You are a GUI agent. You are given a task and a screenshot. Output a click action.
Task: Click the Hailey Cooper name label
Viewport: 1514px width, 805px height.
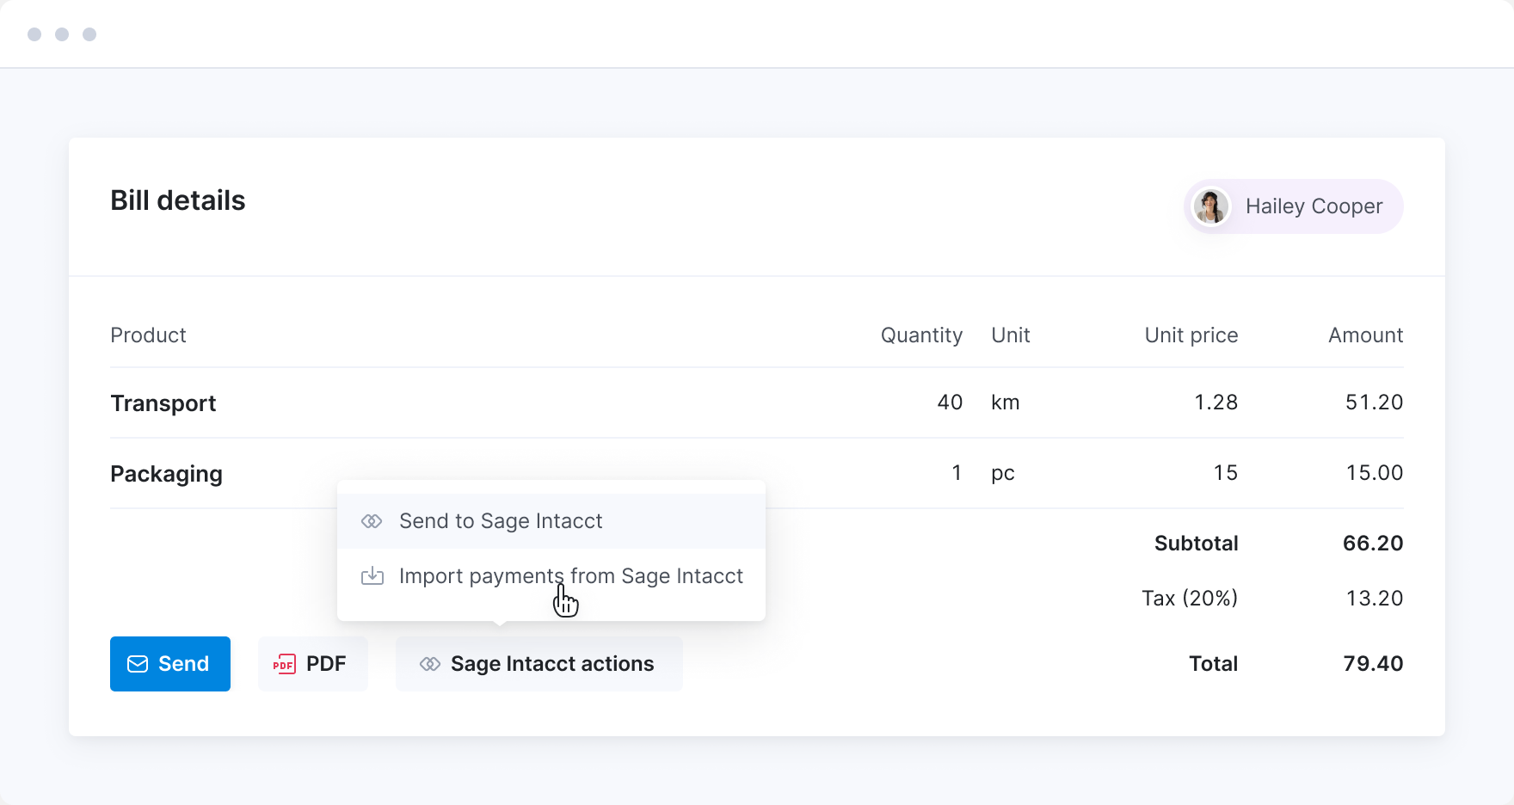tap(1314, 206)
